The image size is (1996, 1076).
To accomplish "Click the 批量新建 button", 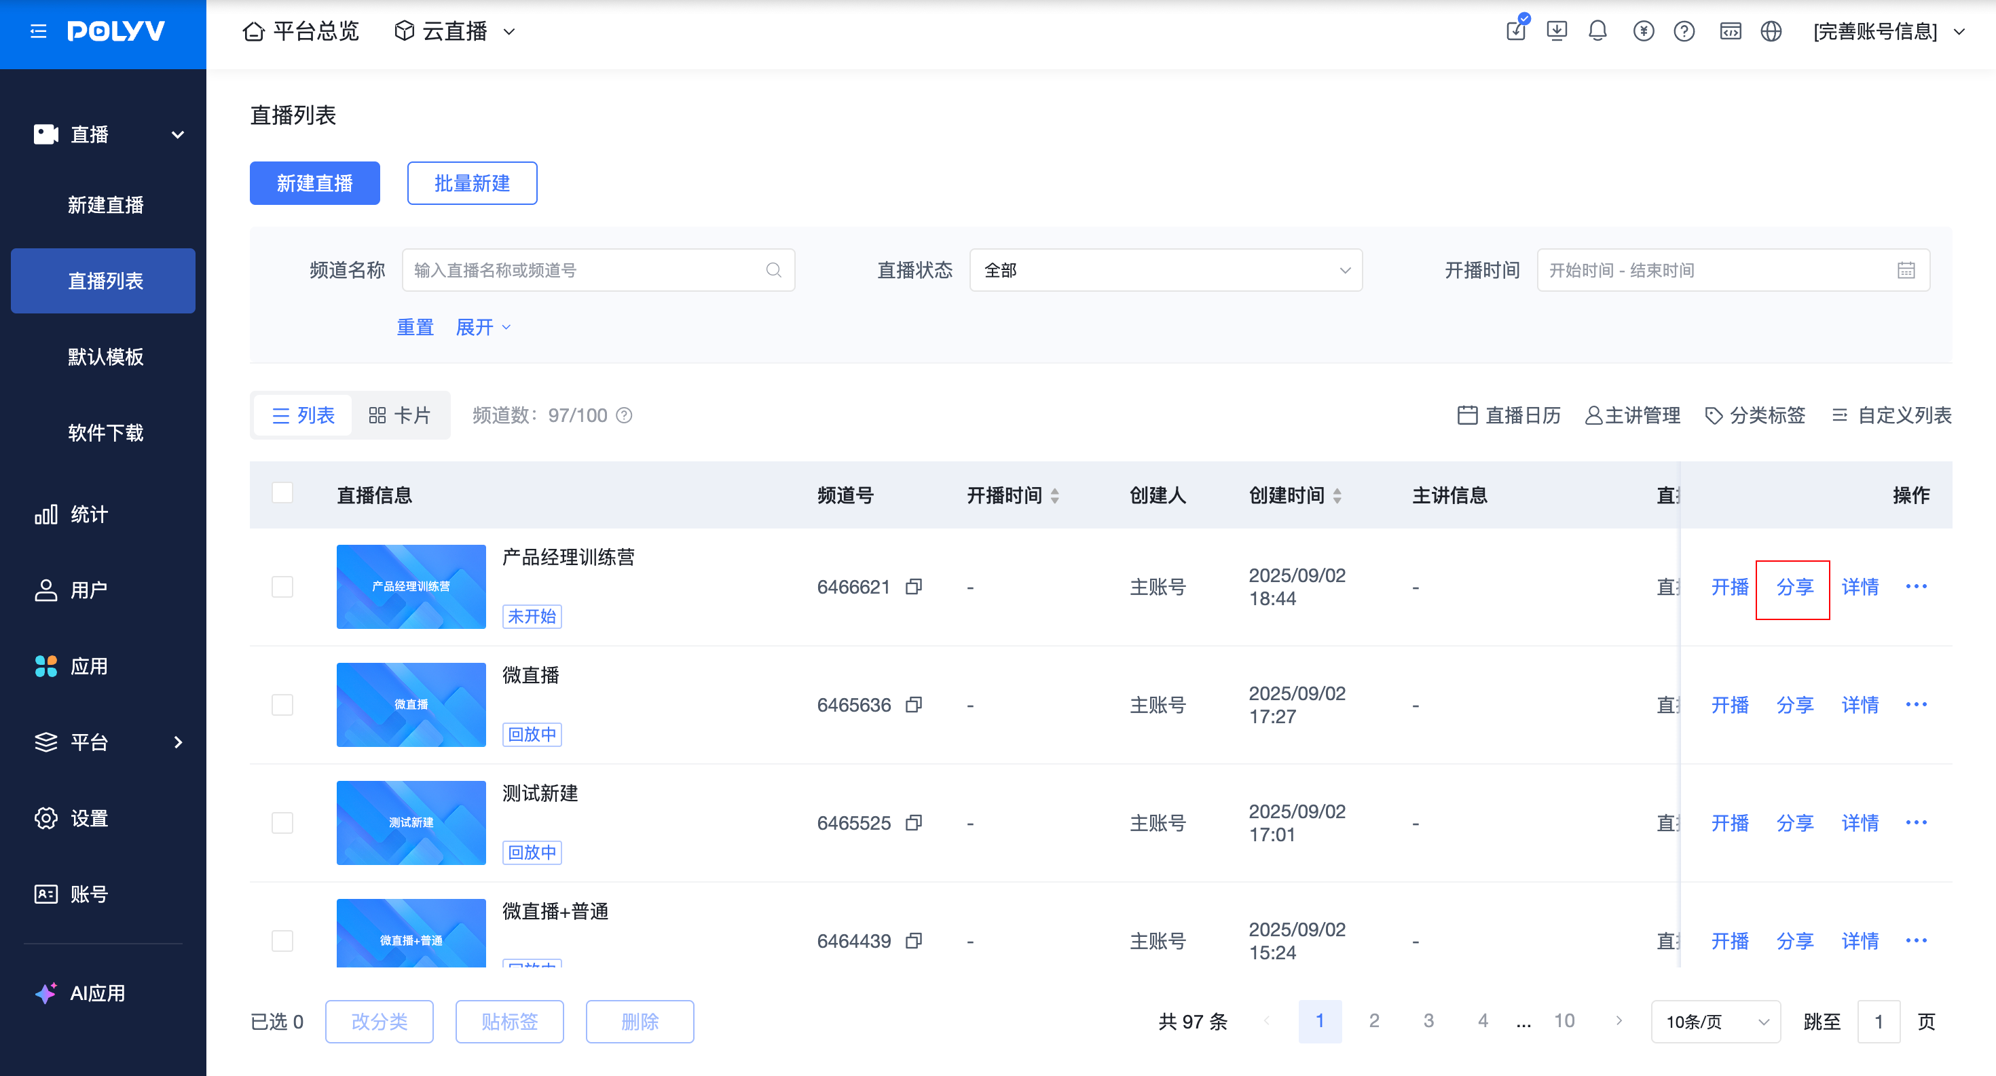I will pyautogui.click(x=472, y=183).
